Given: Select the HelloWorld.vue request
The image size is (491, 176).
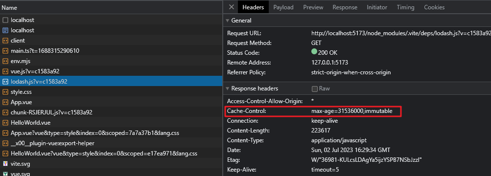Looking at the screenshot, I should coord(111,123).
